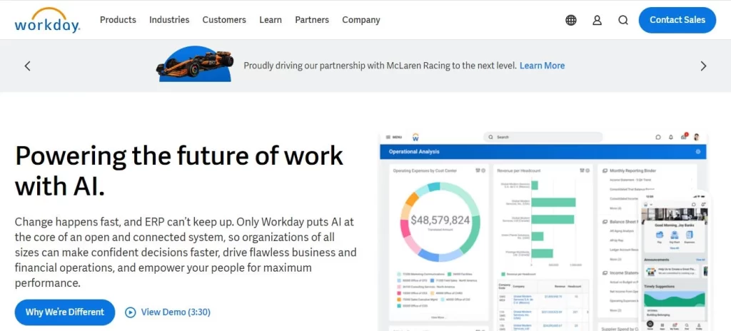Click Revenue per Headcount card title
This screenshot has width=731, height=331.
point(518,170)
